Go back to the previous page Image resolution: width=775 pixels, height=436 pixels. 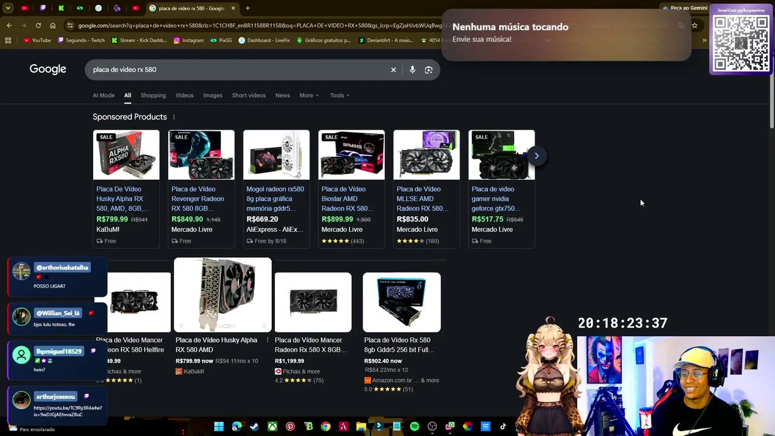pos(9,25)
